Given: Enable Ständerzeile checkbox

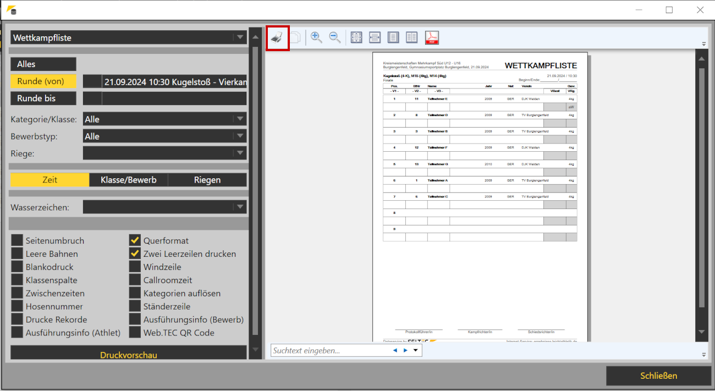Looking at the screenshot, I should coord(135,306).
